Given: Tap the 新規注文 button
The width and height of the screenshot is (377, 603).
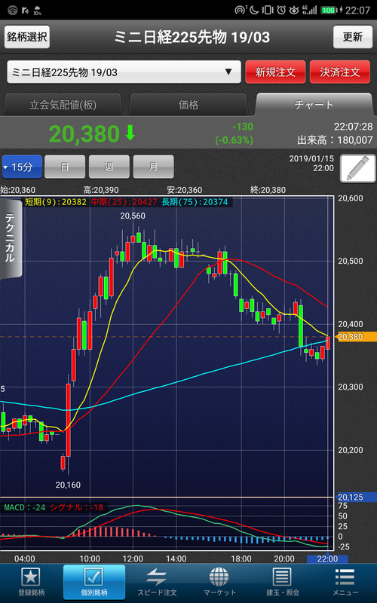Looking at the screenshot, I should coord(275,72).
